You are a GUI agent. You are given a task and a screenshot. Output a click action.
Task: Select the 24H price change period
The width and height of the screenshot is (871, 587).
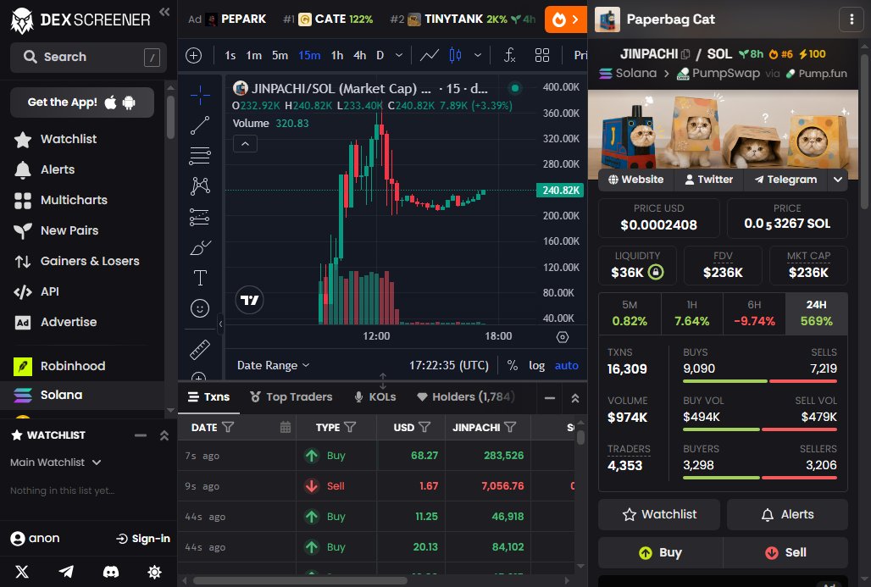(816, 313)
